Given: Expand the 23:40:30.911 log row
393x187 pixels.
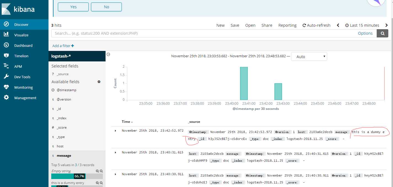Looking at the screenshot, I should click(x=115, y=174).
